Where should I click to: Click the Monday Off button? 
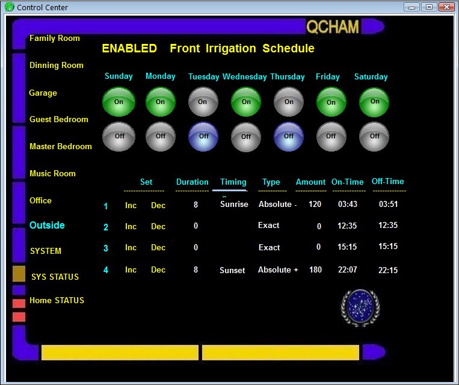tap(161, 137)
